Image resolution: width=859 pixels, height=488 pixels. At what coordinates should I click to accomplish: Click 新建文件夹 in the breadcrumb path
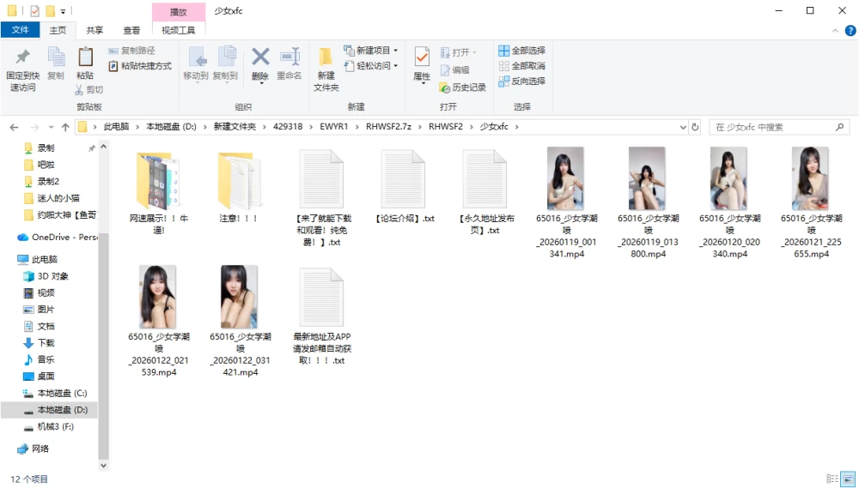tap(235, 126)
